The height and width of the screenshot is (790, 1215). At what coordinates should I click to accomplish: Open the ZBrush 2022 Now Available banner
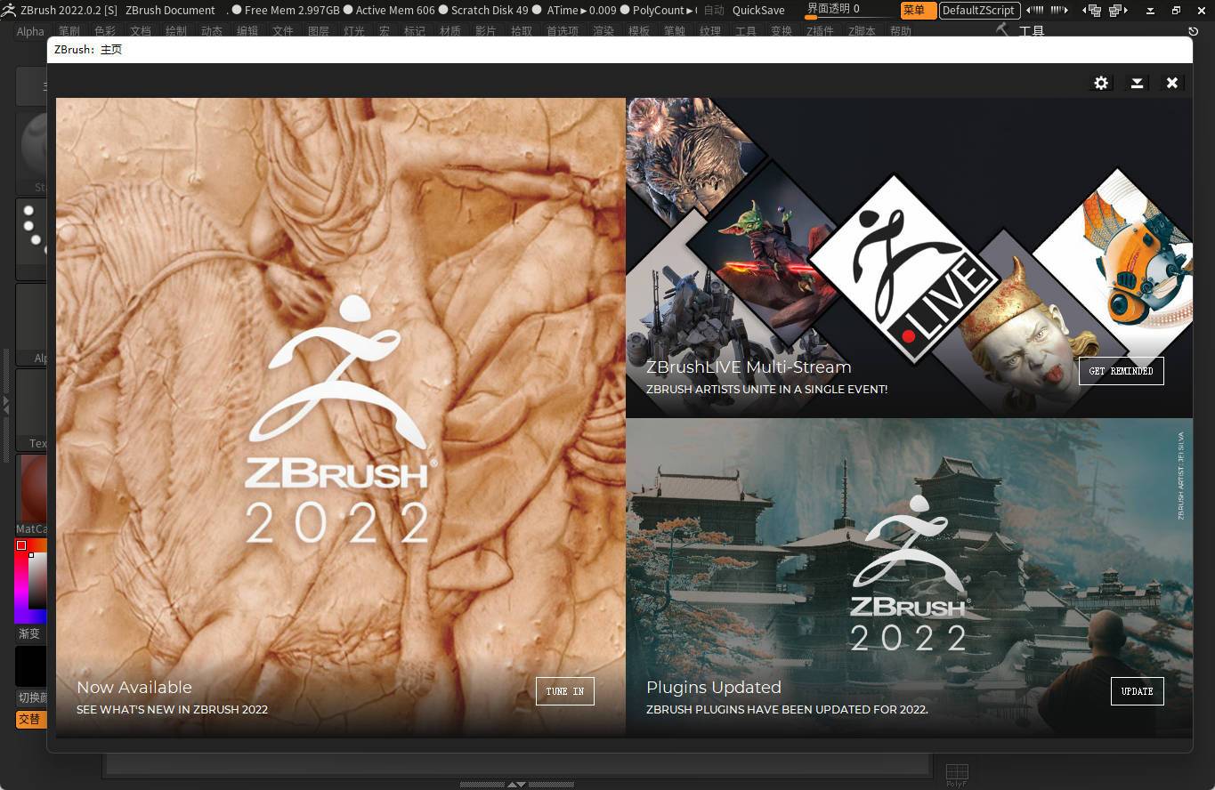pyautogui.click(x=341, y=417)
